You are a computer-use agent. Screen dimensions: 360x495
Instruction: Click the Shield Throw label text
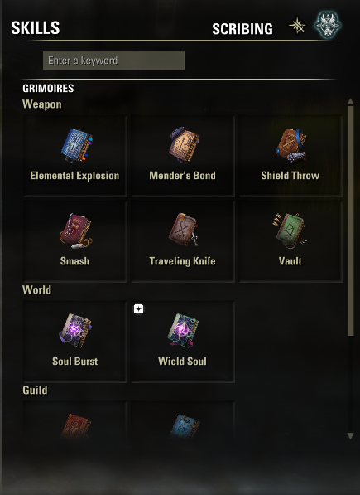[x=290, y=176]
